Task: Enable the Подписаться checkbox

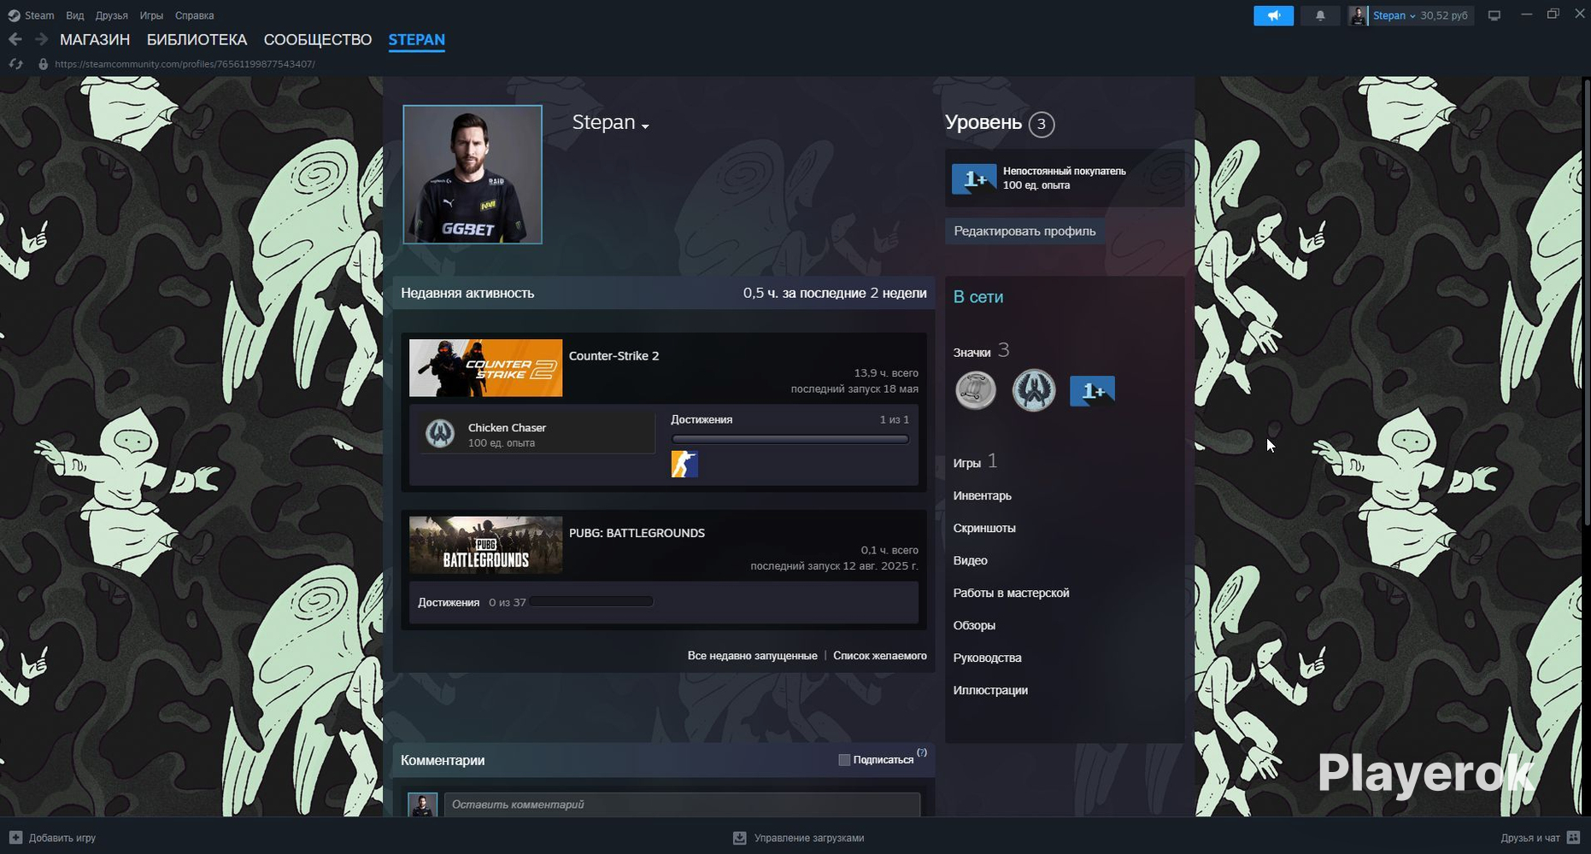Action: 844,760
